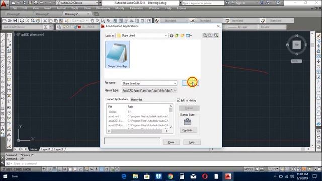
Task: Open the Draw menu
Action: [x=87, y=8]
